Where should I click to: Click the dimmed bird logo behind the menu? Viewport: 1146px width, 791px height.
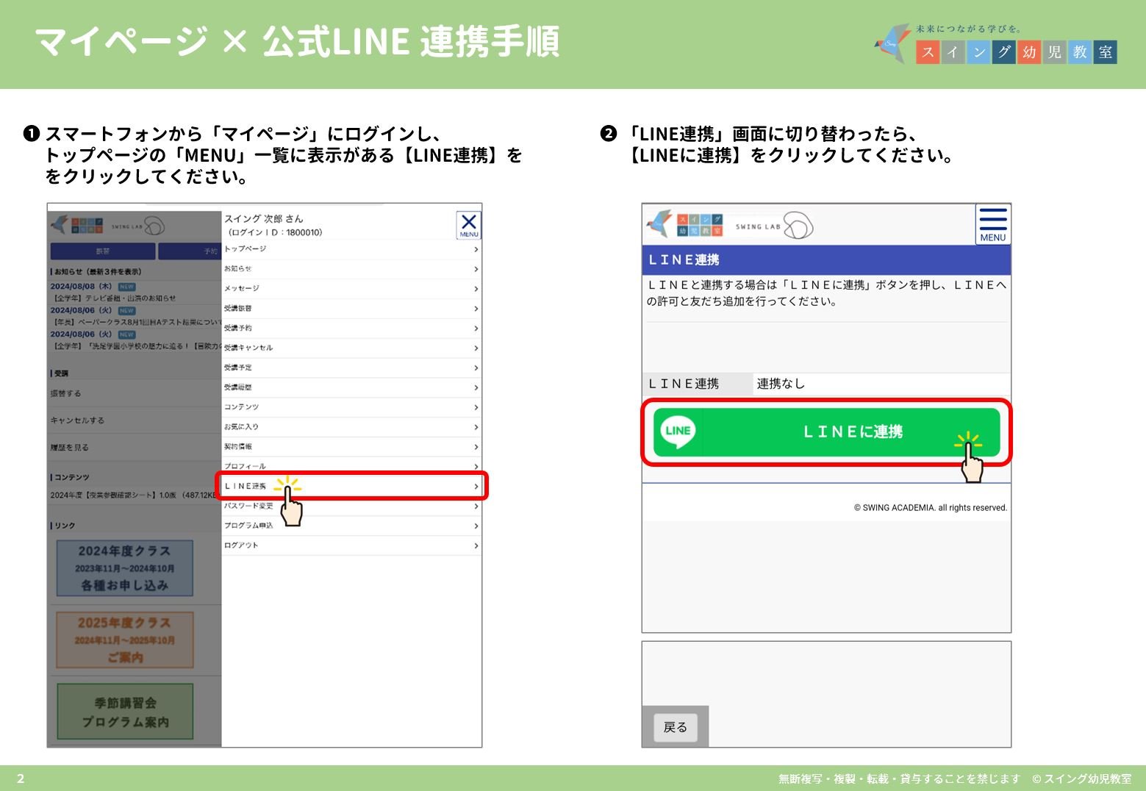tap(59, 224)
